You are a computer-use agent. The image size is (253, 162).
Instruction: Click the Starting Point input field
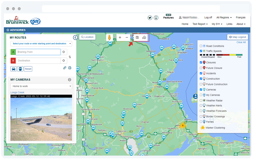pos(38,52)
